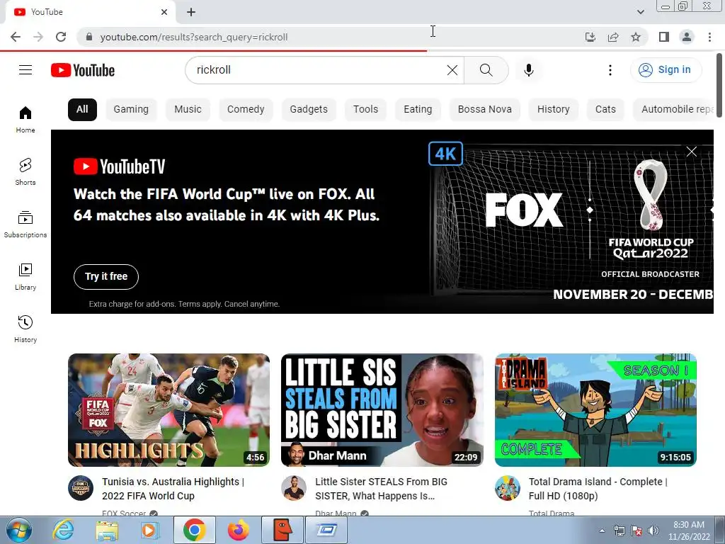Open the YouTube hamburger guide menu
725x544 pixels.
[x=25, y=70]
